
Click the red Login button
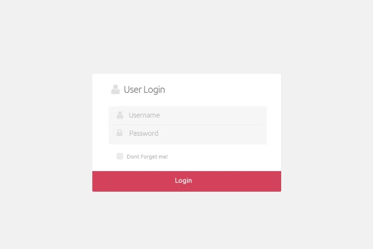(187, 181)
